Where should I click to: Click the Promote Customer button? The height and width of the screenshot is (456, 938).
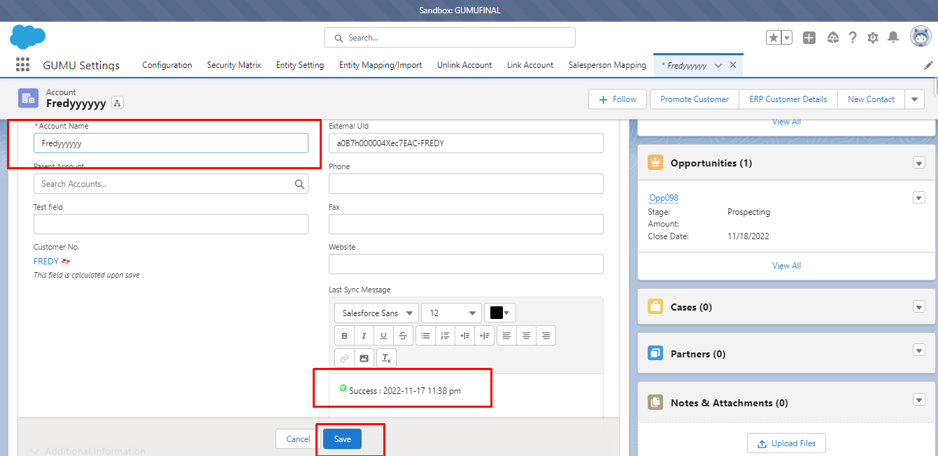695,99
